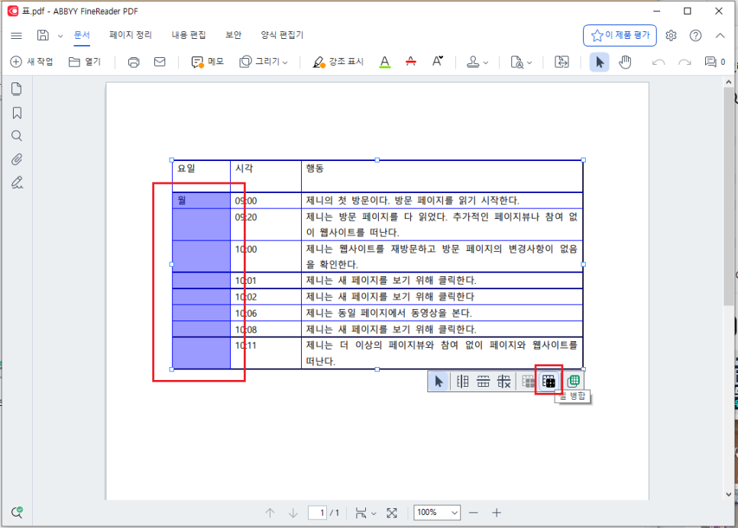Screen dimensions: 738x528
Task: Select pointer tool in table toolbar
Action: click(439, 382)
